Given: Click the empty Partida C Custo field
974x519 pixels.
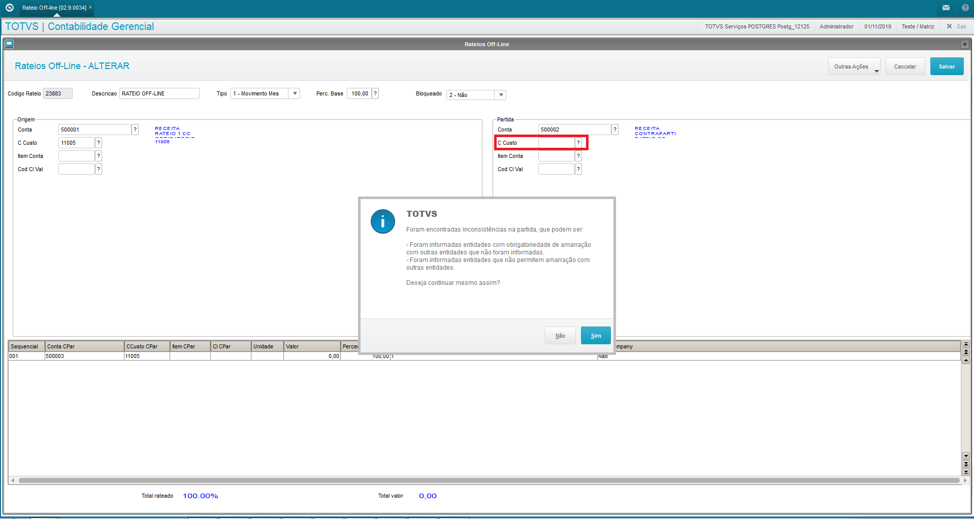Looking at the screenshot, I should click(x=557, y=143).
